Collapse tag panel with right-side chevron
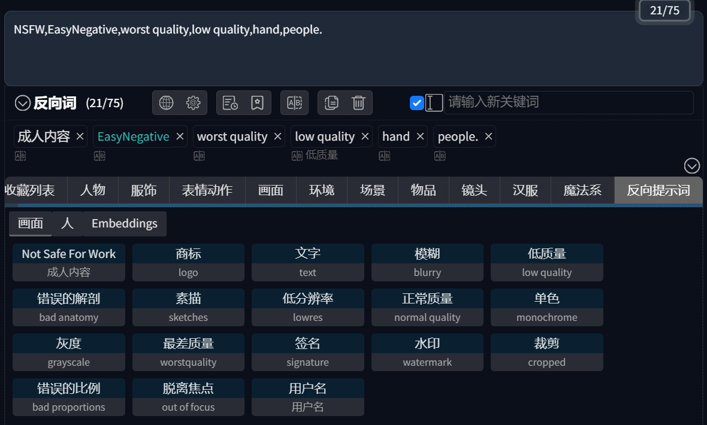The width and height of the screenshot is (707, 425). click(x=691, y=166)
